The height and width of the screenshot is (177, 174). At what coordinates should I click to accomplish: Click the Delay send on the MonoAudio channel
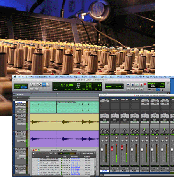[x=165, y=104]
